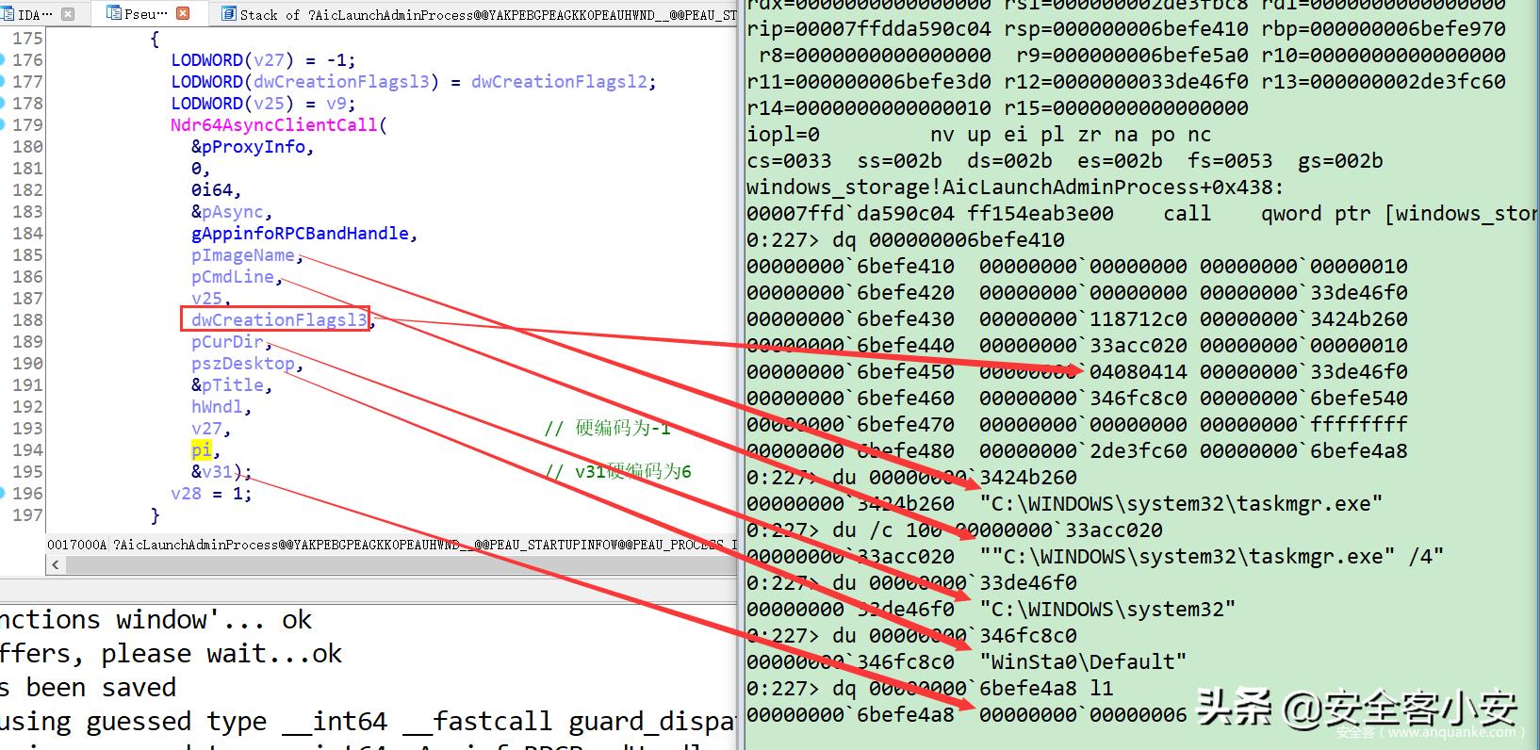The height and width of the screenshot is (750, 1540).
Task: Click 's been saved' output line
Action: [88, 688]
